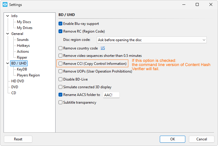Cancel the settings dialog

point(202,139)
